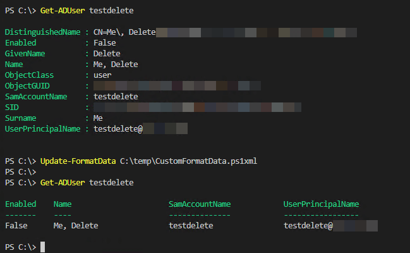Click the UserPrincipalName table column header
The height and width of the screenshot is (253, 410).
(321, 204)
